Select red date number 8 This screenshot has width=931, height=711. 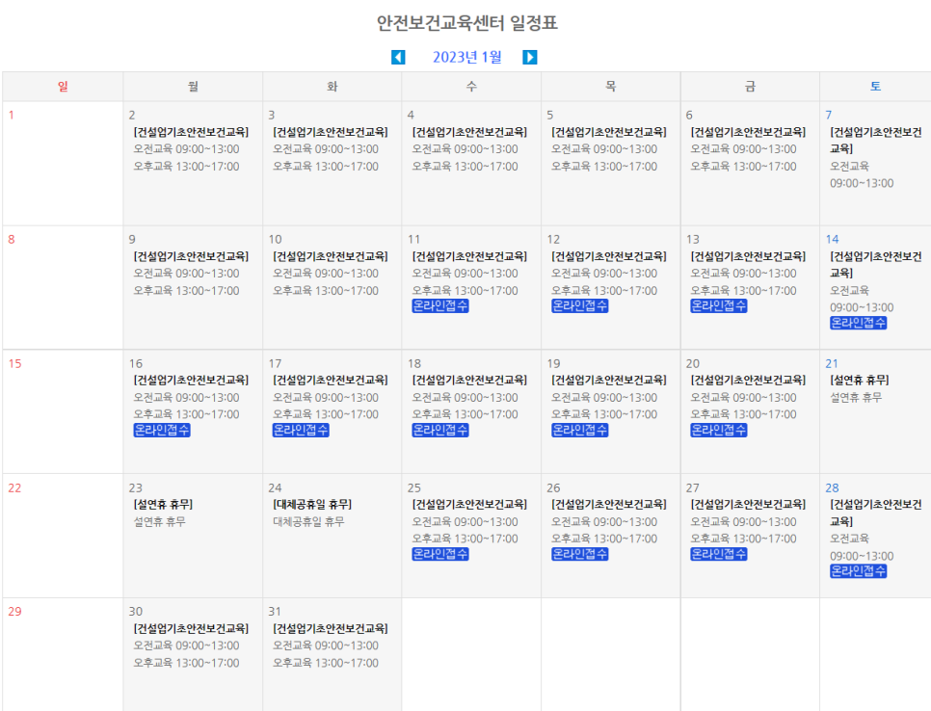pyautogui.click(x=12, y=239)
